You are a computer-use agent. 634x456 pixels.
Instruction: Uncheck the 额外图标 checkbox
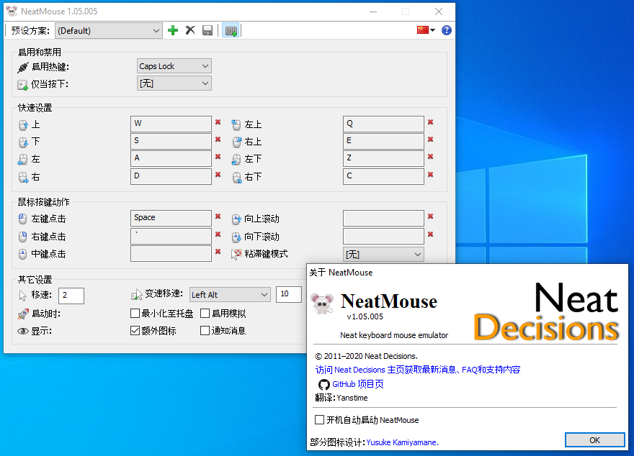135,331
